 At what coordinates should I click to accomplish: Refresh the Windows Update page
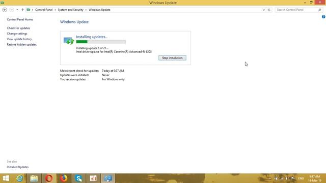point(269,10)
